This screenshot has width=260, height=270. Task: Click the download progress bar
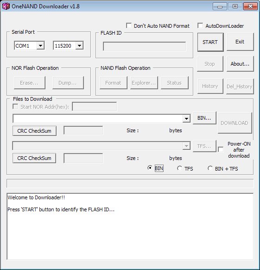click(130, 184)
